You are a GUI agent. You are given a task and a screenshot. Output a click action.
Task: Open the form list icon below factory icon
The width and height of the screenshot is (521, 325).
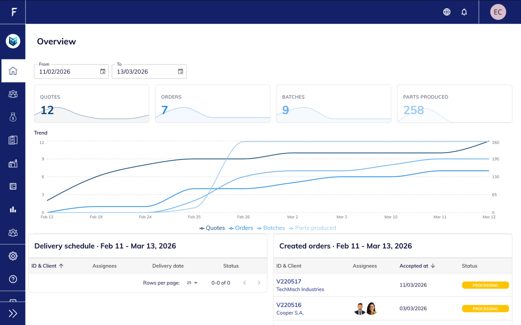pos(13,186)
